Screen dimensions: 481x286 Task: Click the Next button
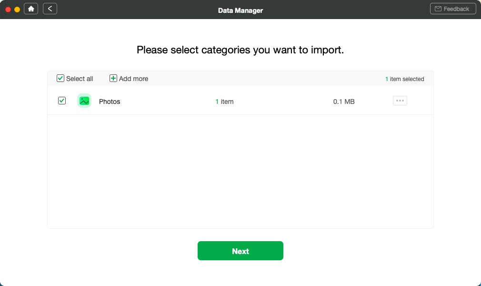pyautogui.click(x=240, y=251)
